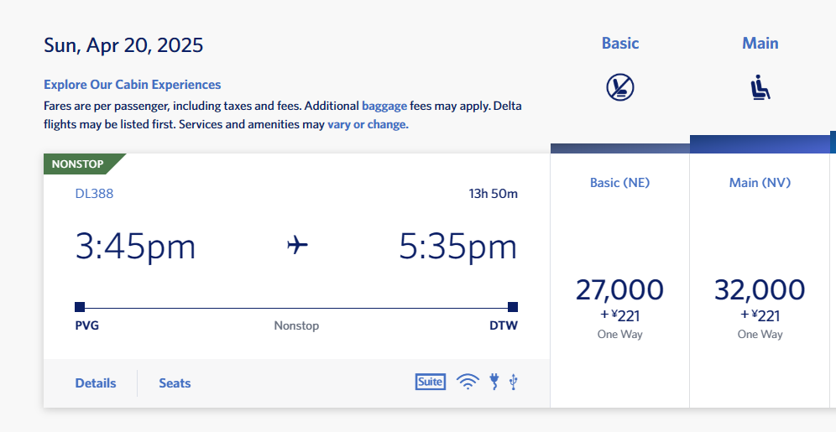Image resolution: width=836 pixels, height=432 pixels.
Task: Open flight number DL388 link
Action: pyautogui.click(x=94, y=194)
